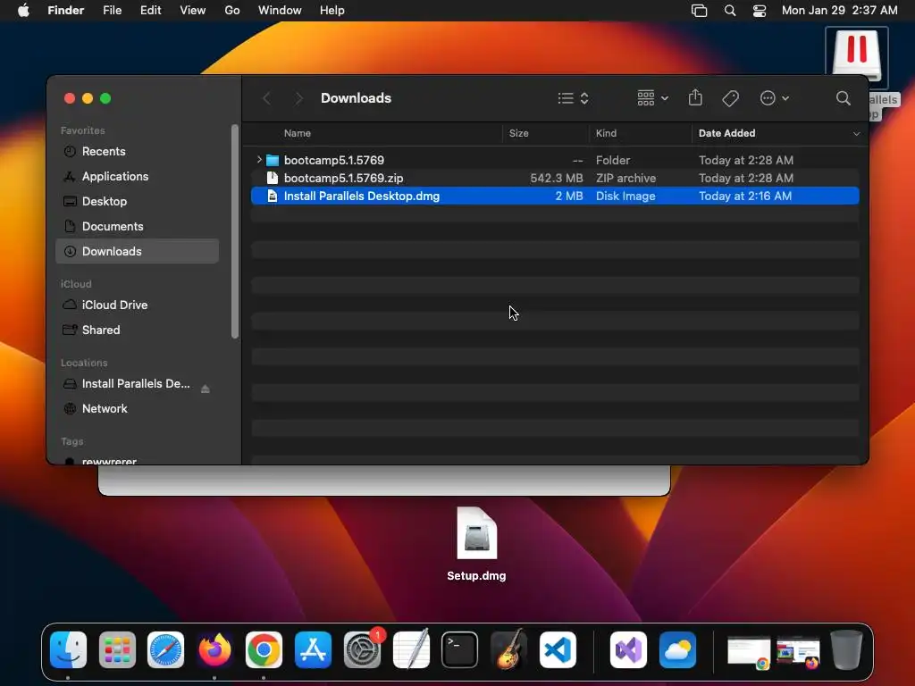Screen dimensions: 915x686
Task: Select Setup.dmg on the desktop
Action: pyautogui.click(x=477, y=544)
